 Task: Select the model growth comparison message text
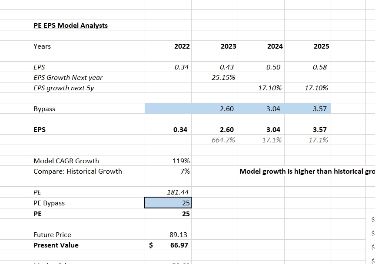click(x=304, y=171)
